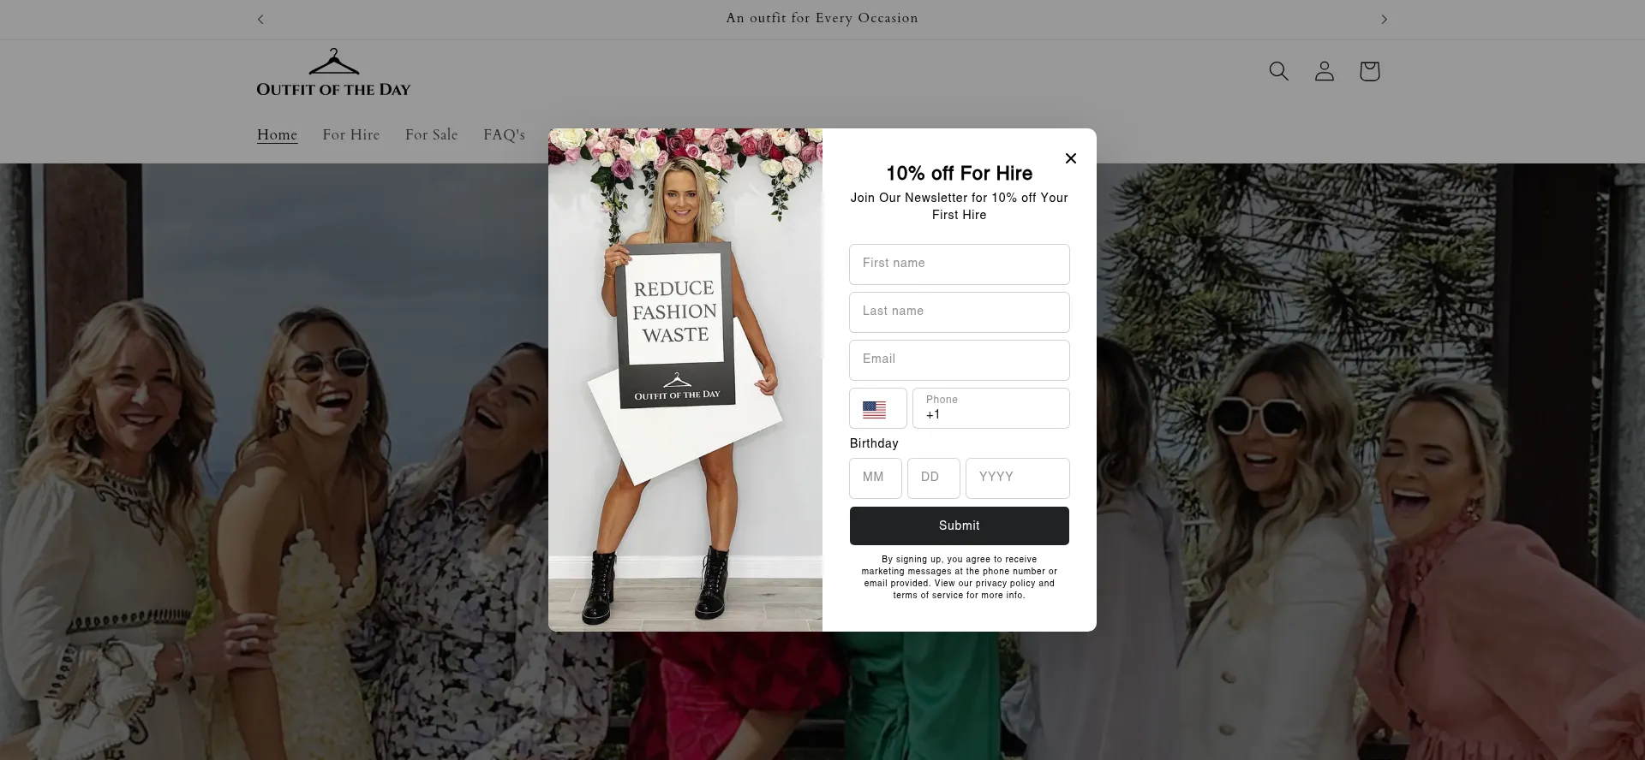Viewport: 1645px width, 760px height.
Task: Go to the Home menu item
Action: (x=277, y=135)
